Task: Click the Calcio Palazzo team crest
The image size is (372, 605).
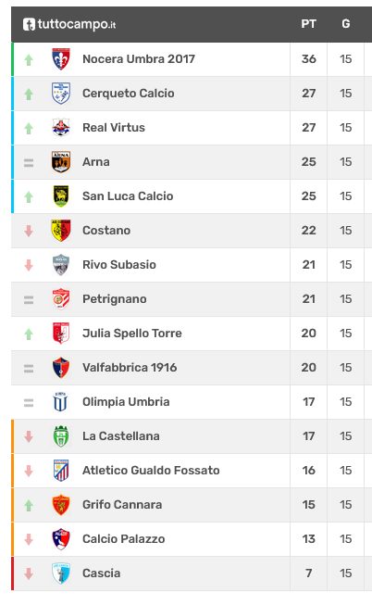Action: 61,539
